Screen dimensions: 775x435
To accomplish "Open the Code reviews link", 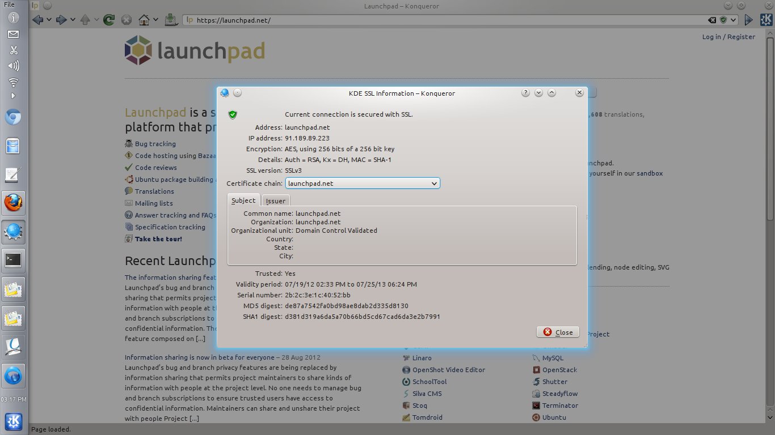I will [x=155, y=168].
